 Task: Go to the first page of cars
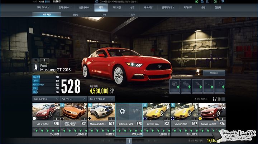(x=103, y=141)
